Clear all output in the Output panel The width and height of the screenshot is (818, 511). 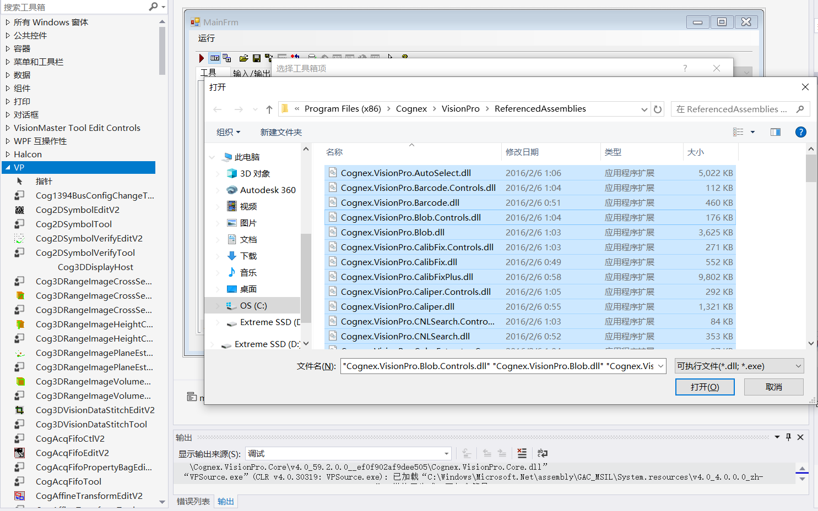point(522,453)
